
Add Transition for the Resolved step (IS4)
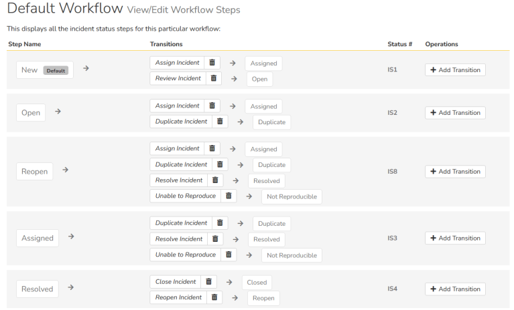click(x=455, y=289)
